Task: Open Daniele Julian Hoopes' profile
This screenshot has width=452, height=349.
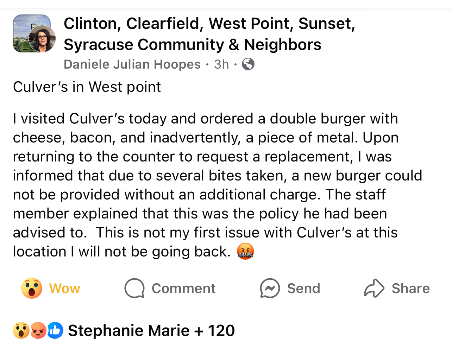Action: (132, 64)
